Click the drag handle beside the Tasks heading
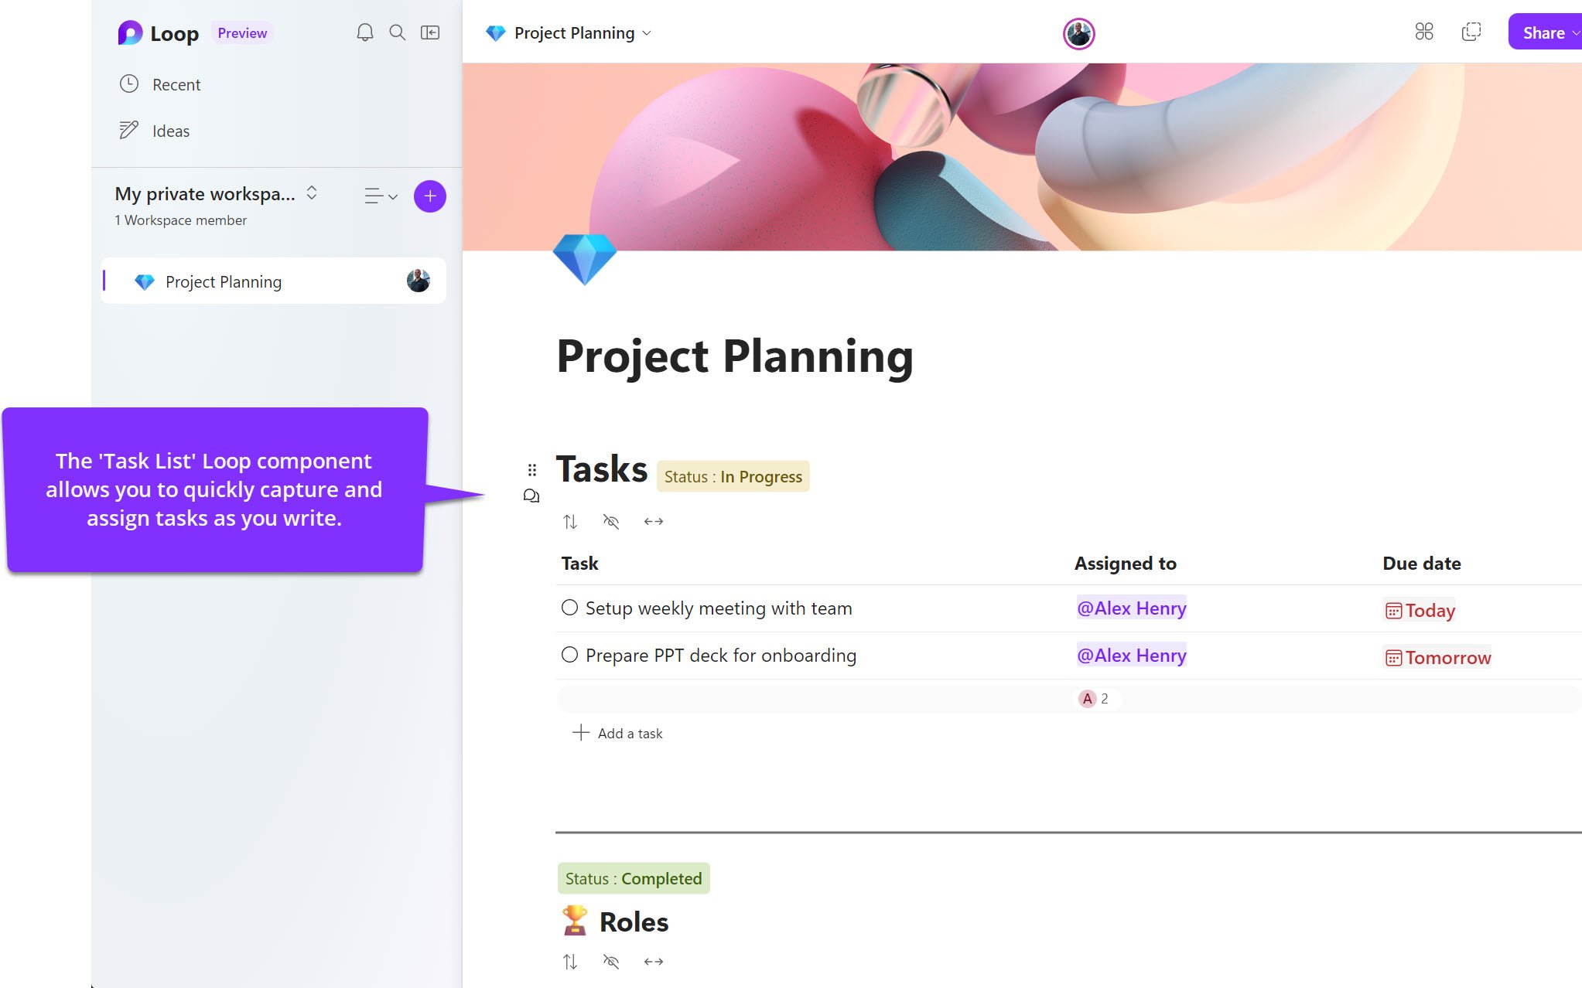Viewport: 1582px width, 988px height. (x=531, y=468)
